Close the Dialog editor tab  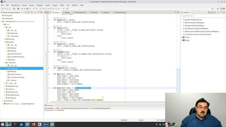click(x=60, y=13)
